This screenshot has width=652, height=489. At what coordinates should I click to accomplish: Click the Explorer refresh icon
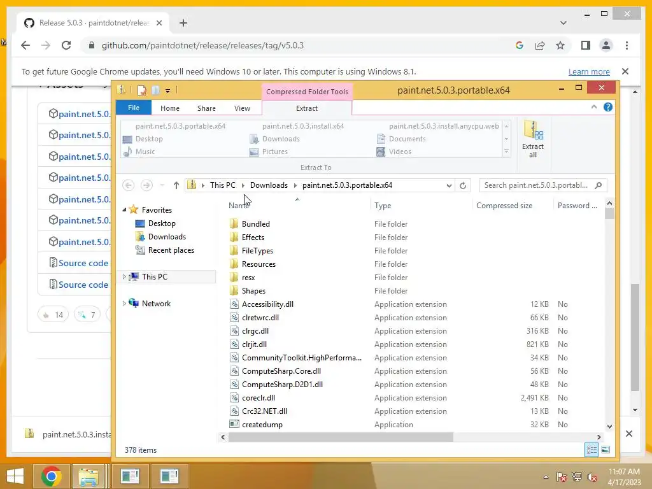(463, 185)
